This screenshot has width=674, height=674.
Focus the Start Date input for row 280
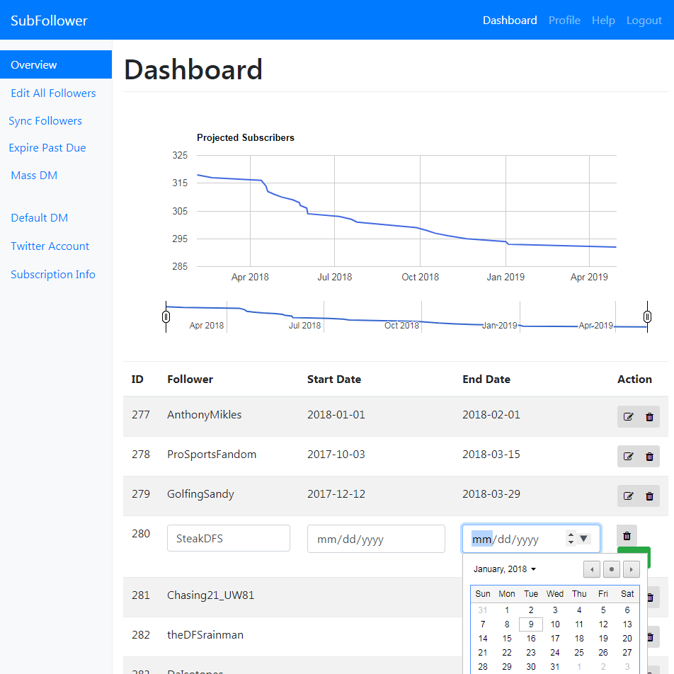[376, 539]
